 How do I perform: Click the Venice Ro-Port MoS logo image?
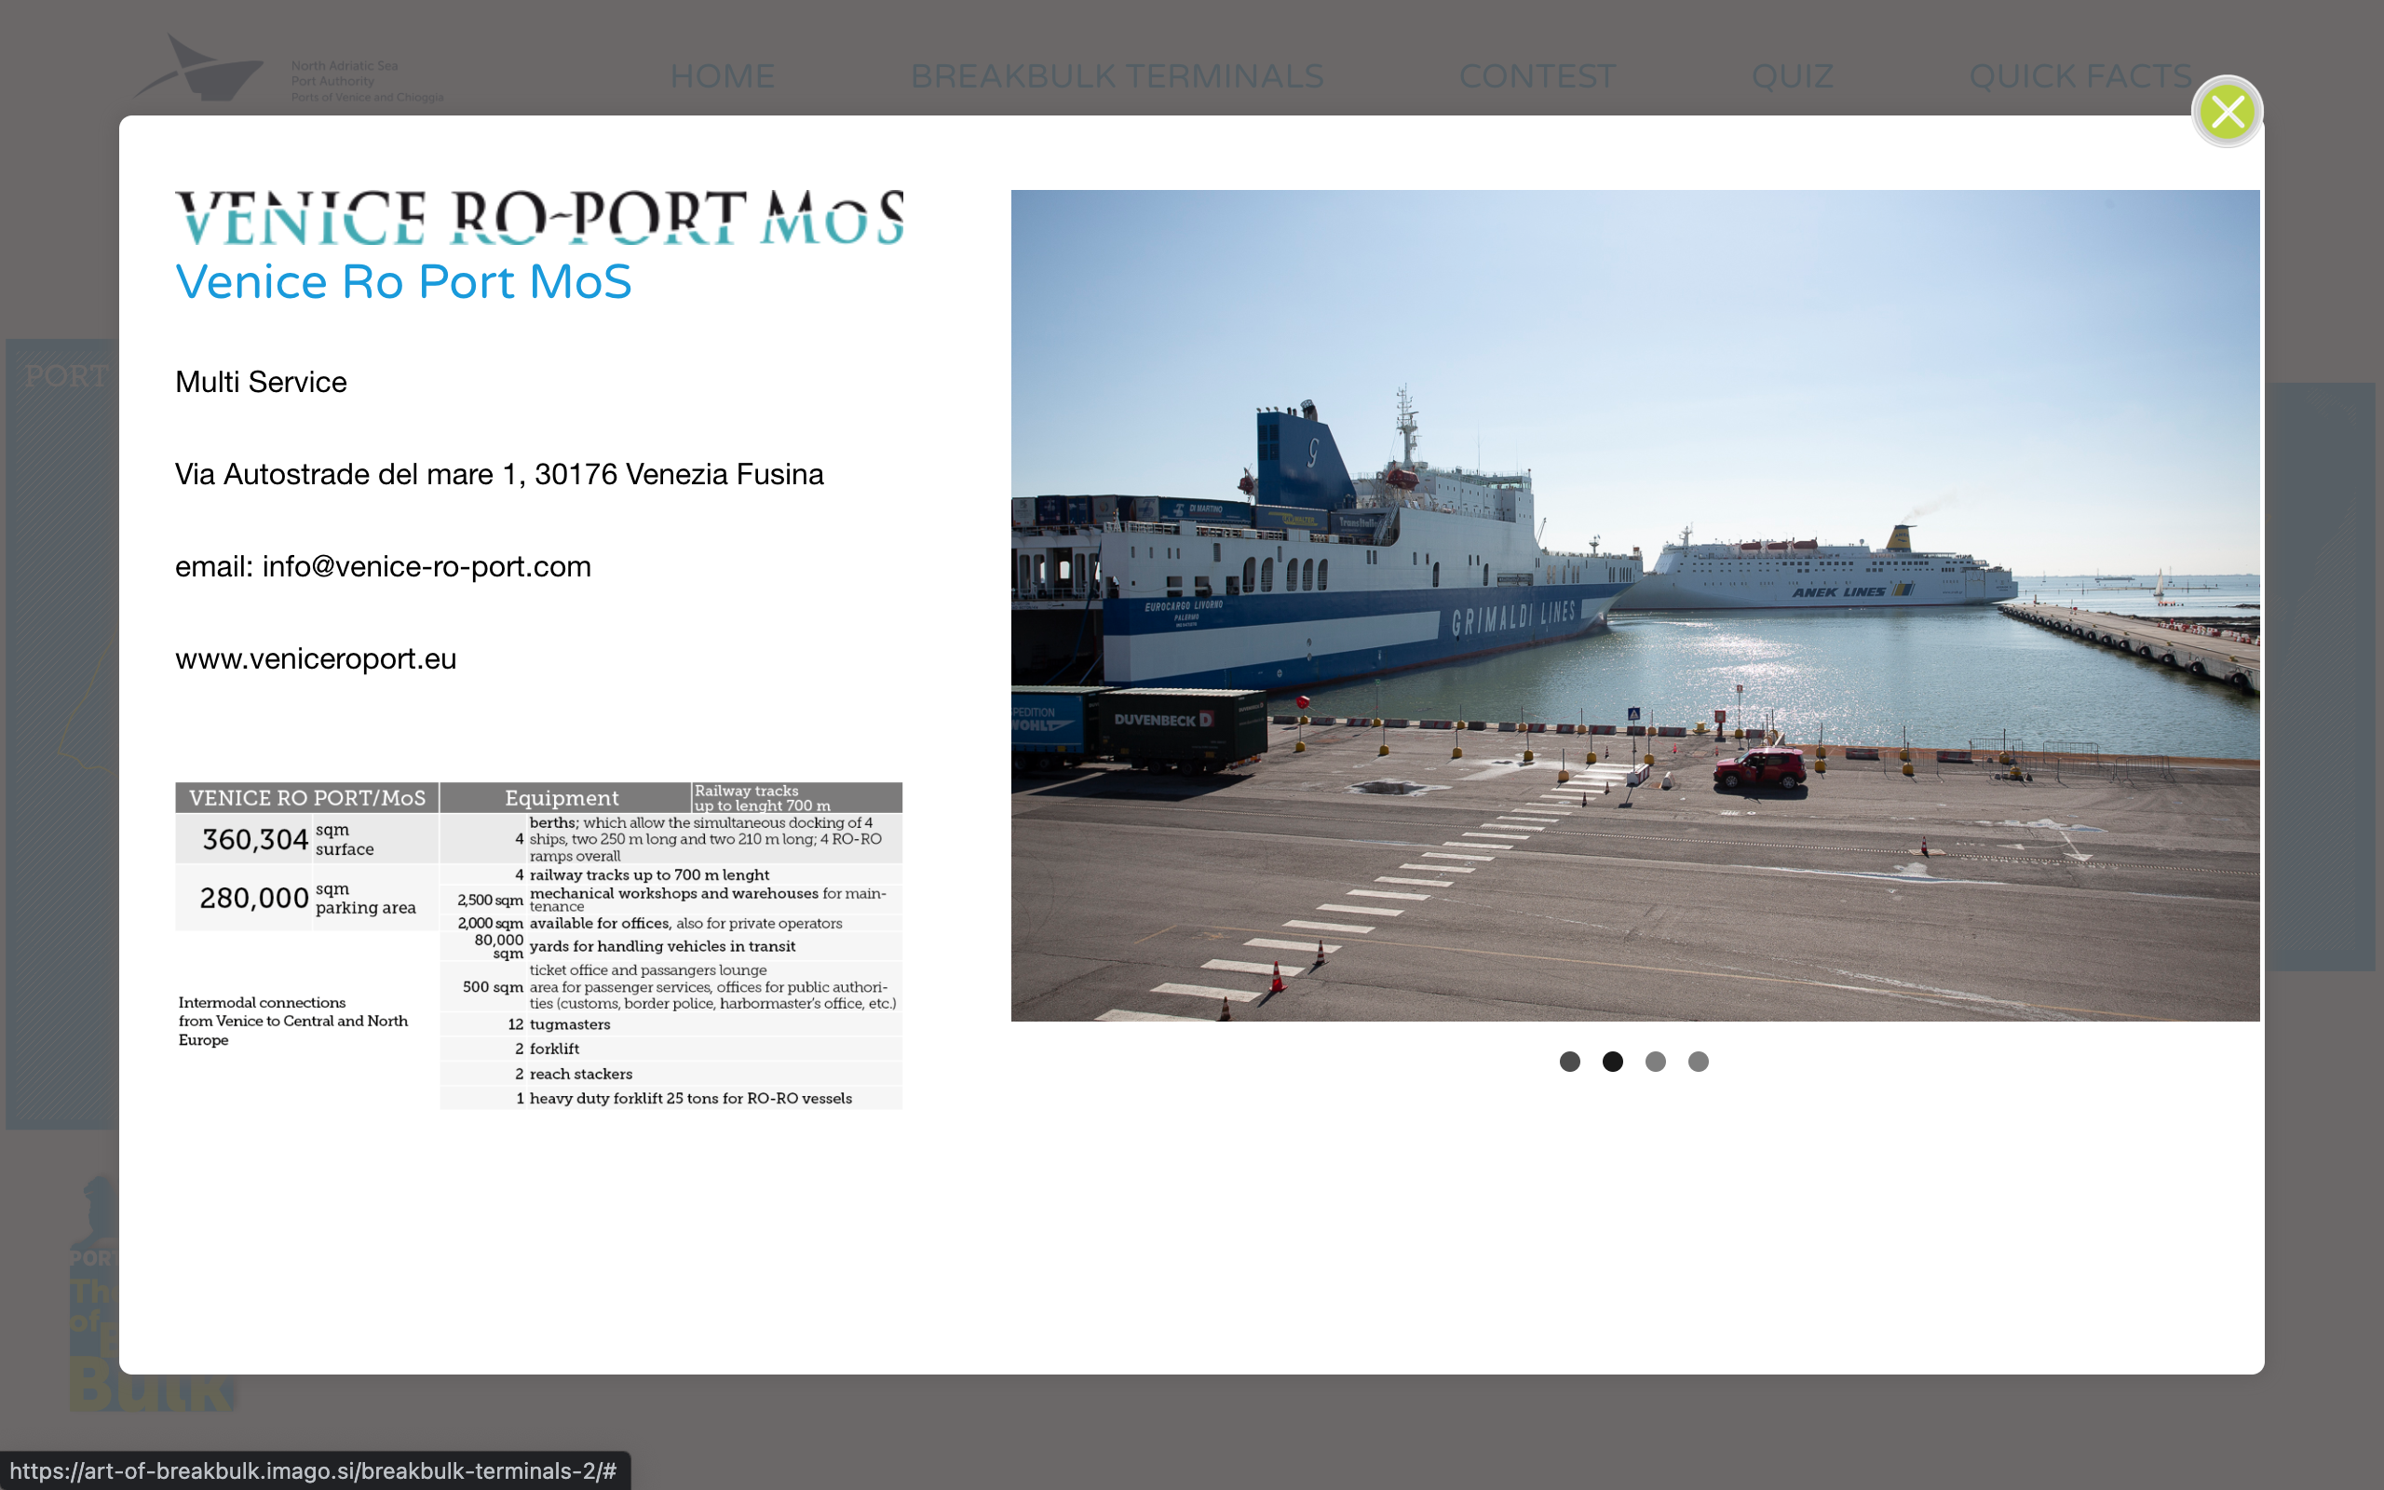click(539, 217)
